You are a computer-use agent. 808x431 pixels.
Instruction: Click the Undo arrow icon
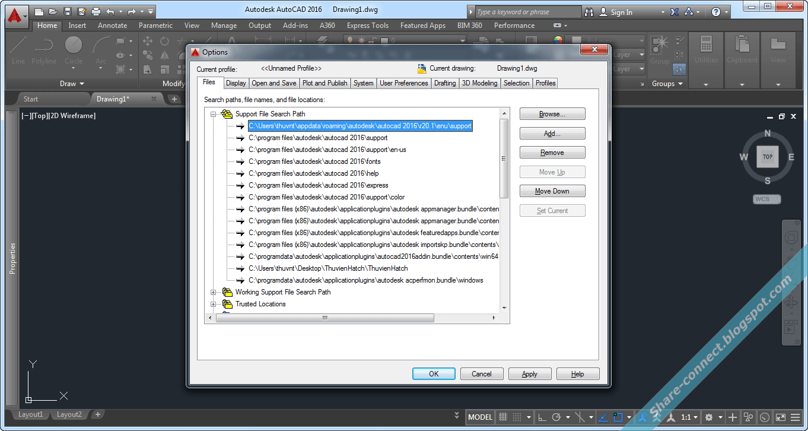tap(110, 11)
